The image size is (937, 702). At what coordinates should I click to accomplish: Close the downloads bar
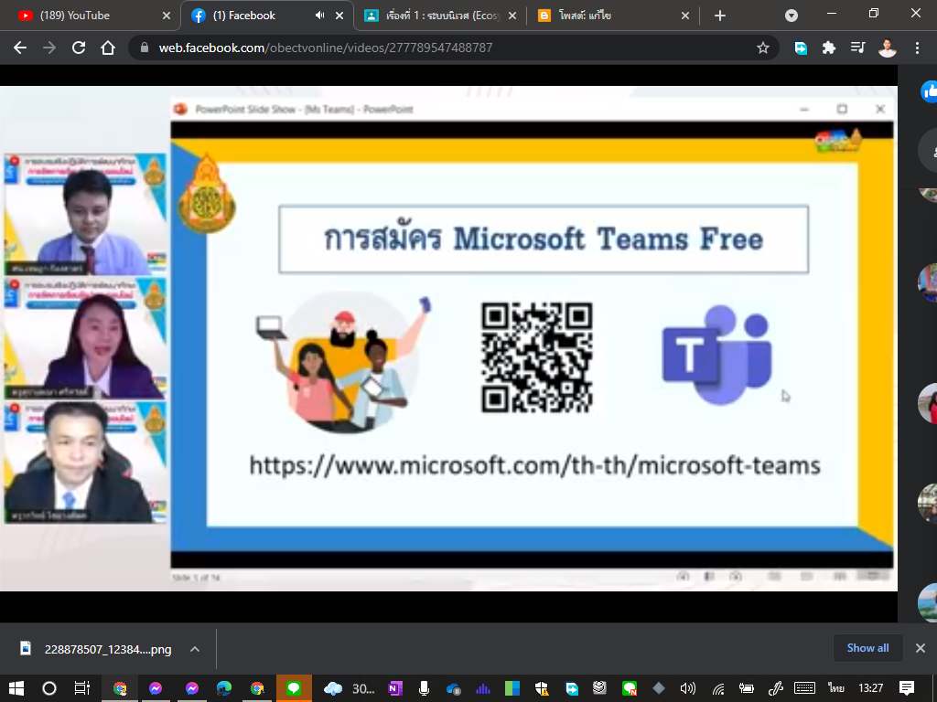tap(921, 648)
